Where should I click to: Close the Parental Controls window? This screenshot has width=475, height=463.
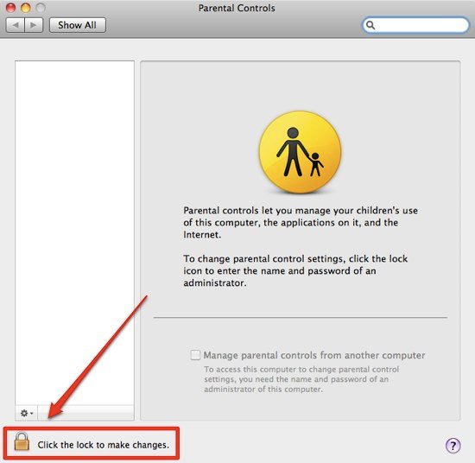pyautogui.click(x=10, y=8)
